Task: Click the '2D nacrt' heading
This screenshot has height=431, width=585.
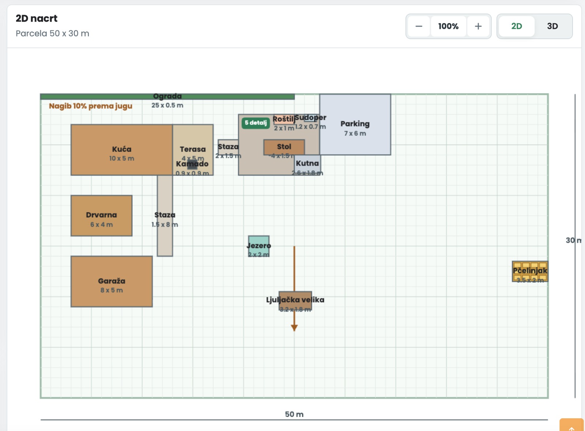Action: click(x=37, y=18)
